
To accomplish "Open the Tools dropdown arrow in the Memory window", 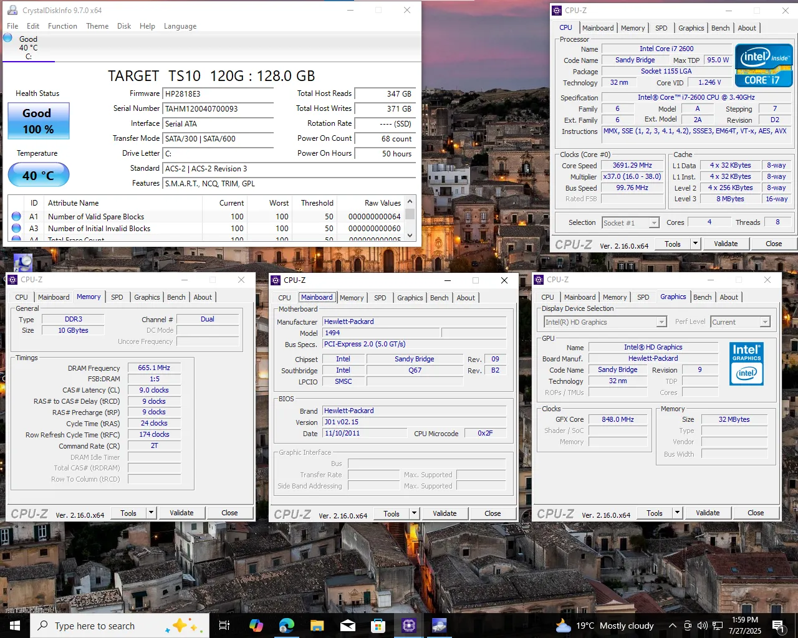I will click(x=151, y=513).
